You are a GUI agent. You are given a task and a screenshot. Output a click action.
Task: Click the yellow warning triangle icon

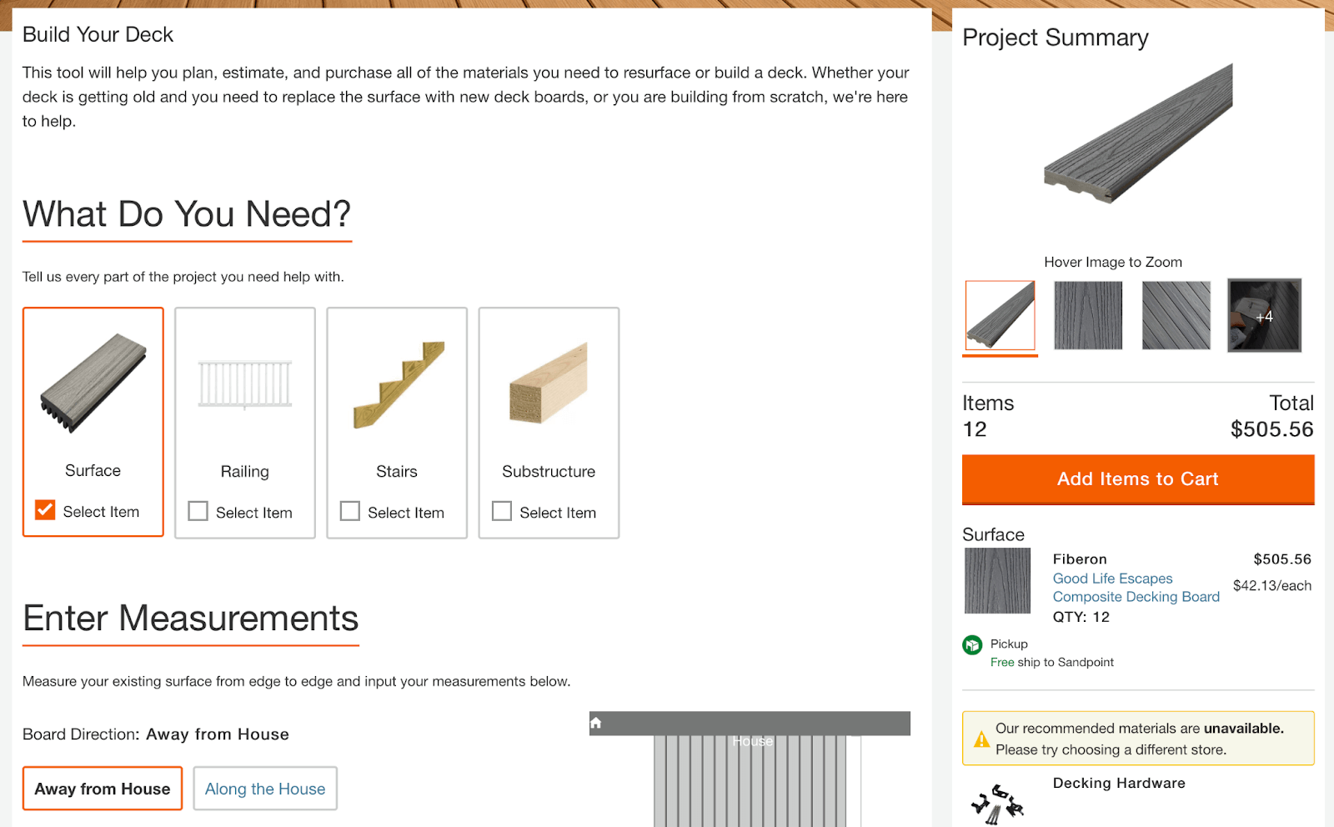[981, 739]
